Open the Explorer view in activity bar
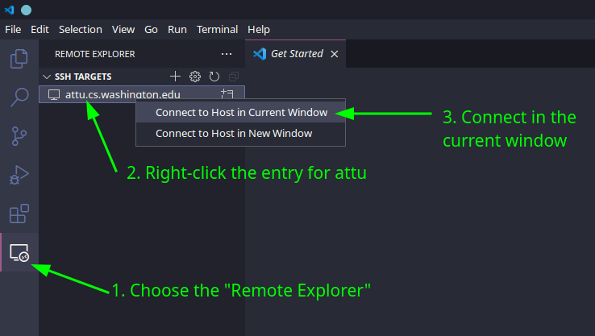 [x=19, y=59]
